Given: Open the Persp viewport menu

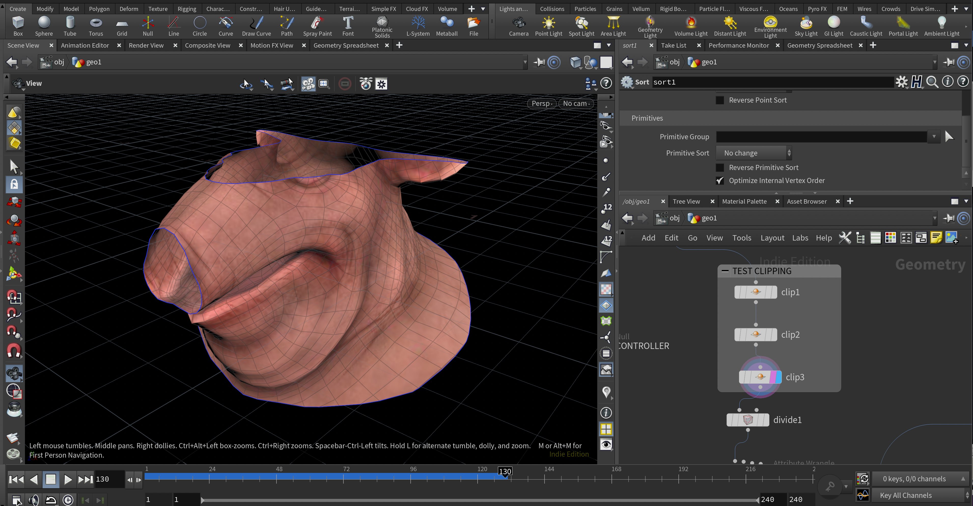Looking at the screenshot, I should pyautogui.click(x=542, y=104).
